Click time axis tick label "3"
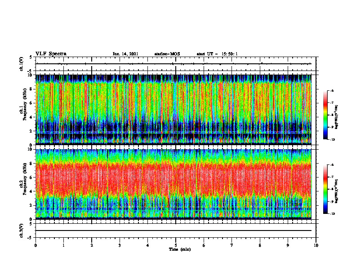Viewport: 356px width, 275px height. [120, 245]
